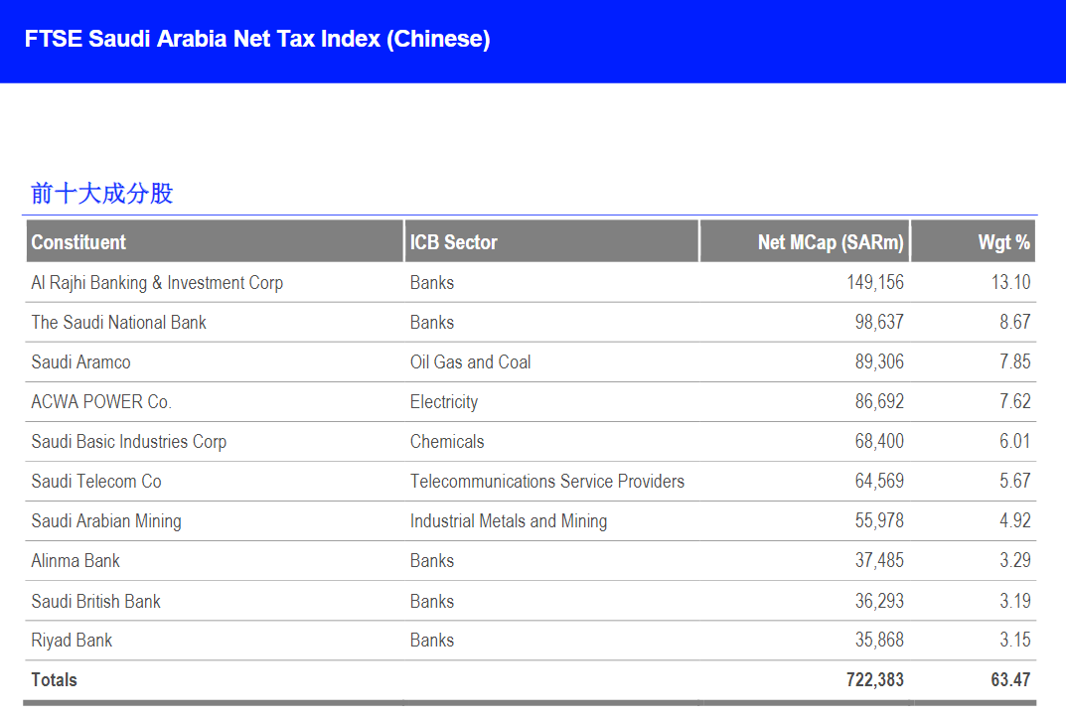1066x719 pixels.
Task: Click market cap value 55,978
Action: click(x=879, y=521)
